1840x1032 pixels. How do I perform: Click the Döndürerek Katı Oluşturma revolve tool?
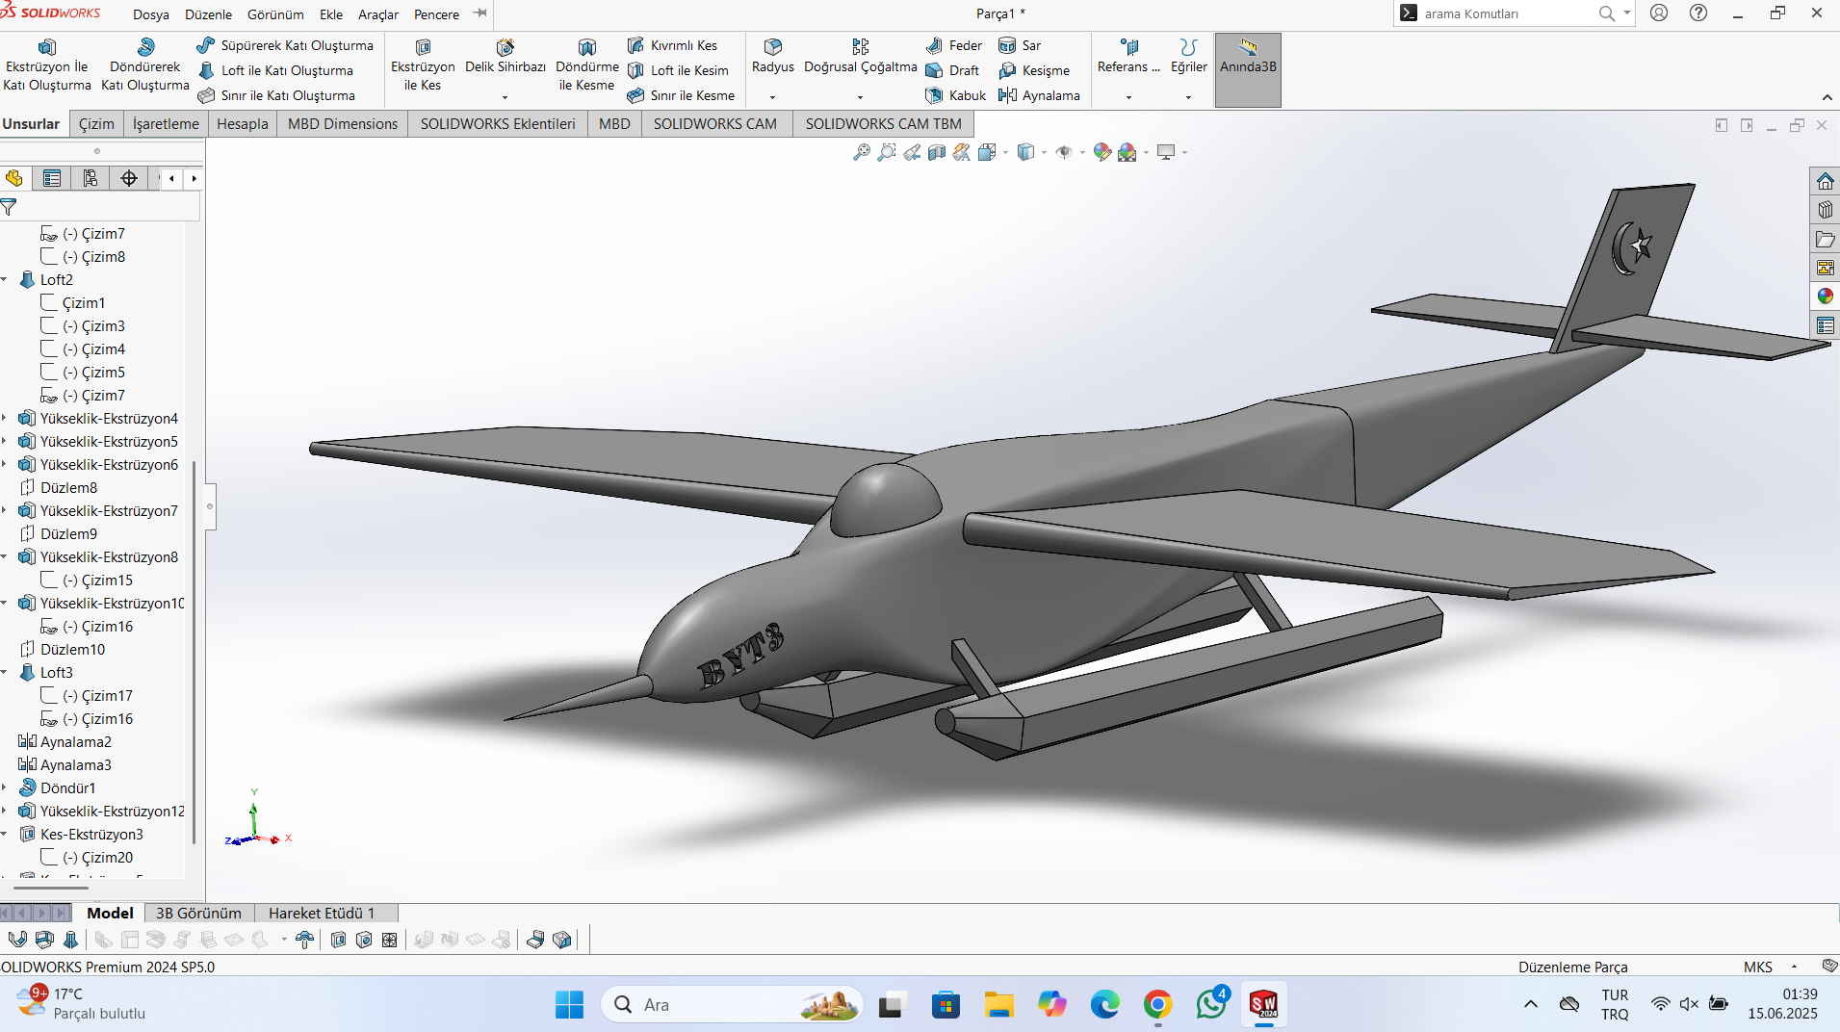point(145,65)
